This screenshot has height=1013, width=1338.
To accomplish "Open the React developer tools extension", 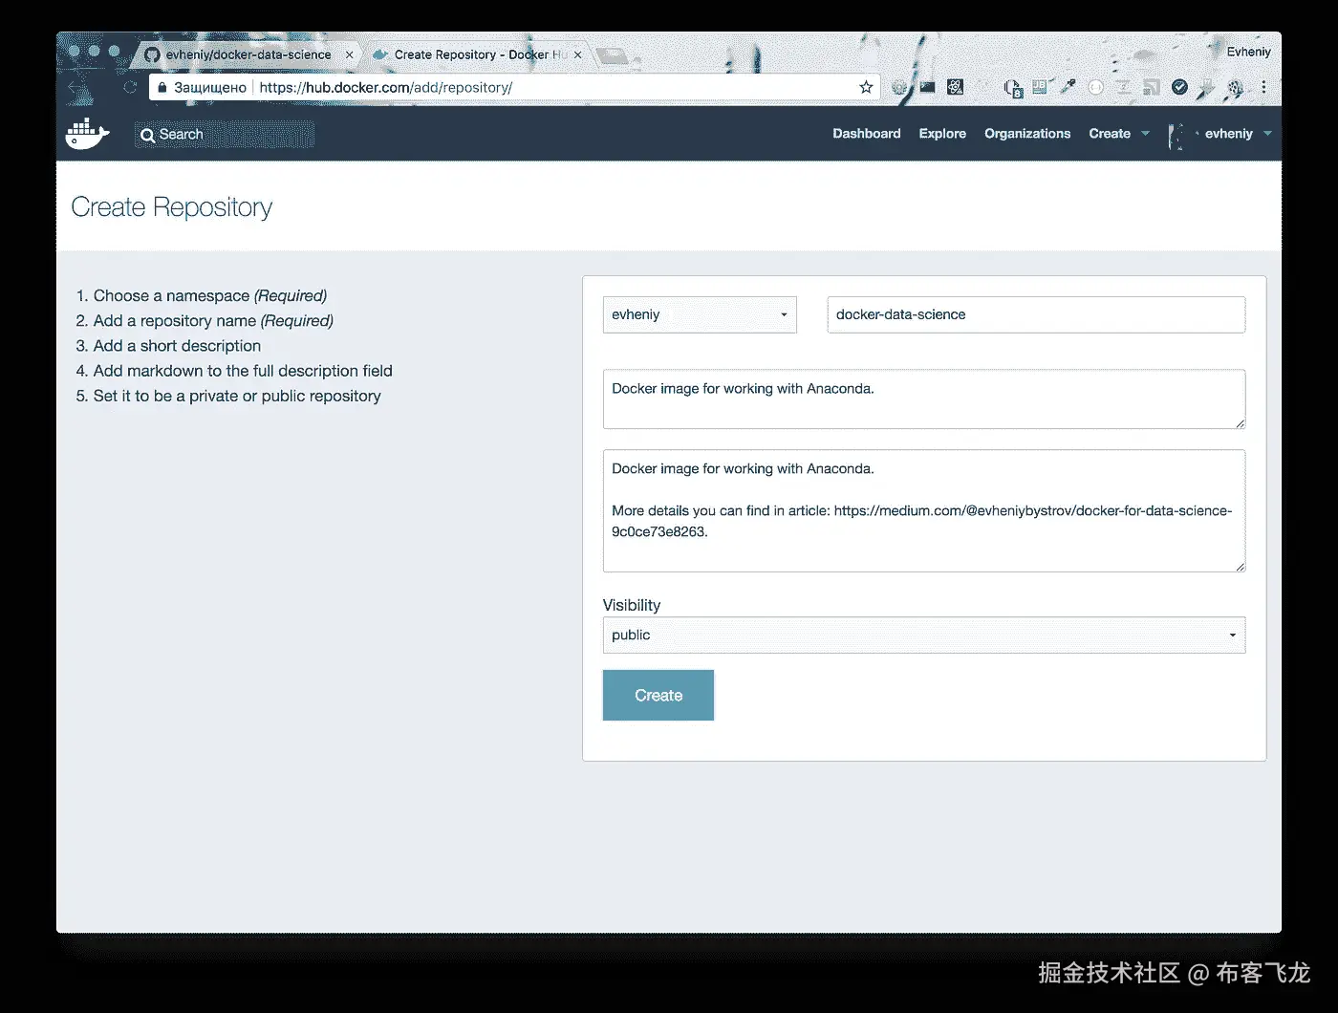I will tap(955, 87).
